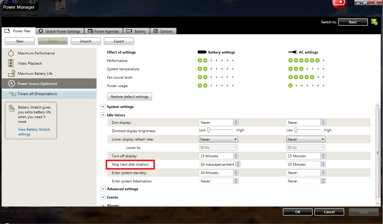
Task: Confirm with the OK button
Action: click(298, 212)
